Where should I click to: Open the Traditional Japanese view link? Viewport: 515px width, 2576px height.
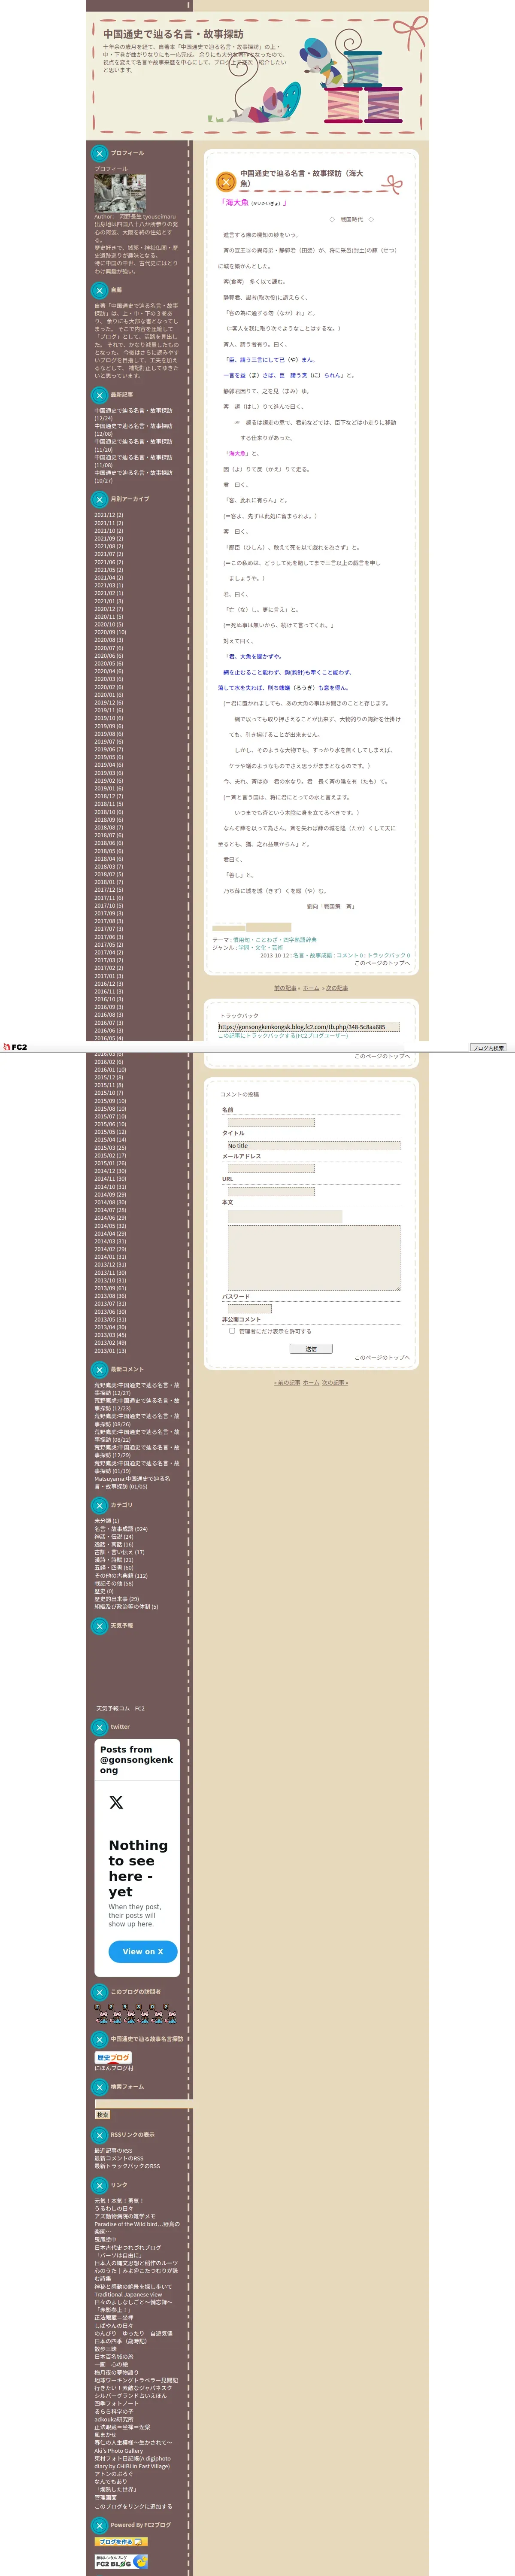[x=128, y=2295]
